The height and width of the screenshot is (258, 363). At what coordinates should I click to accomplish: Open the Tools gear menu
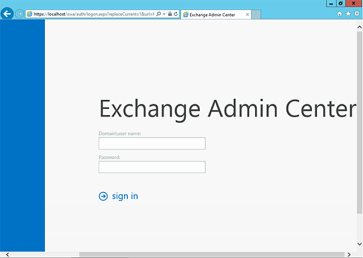pyautogui.click(x=356, y=14)
